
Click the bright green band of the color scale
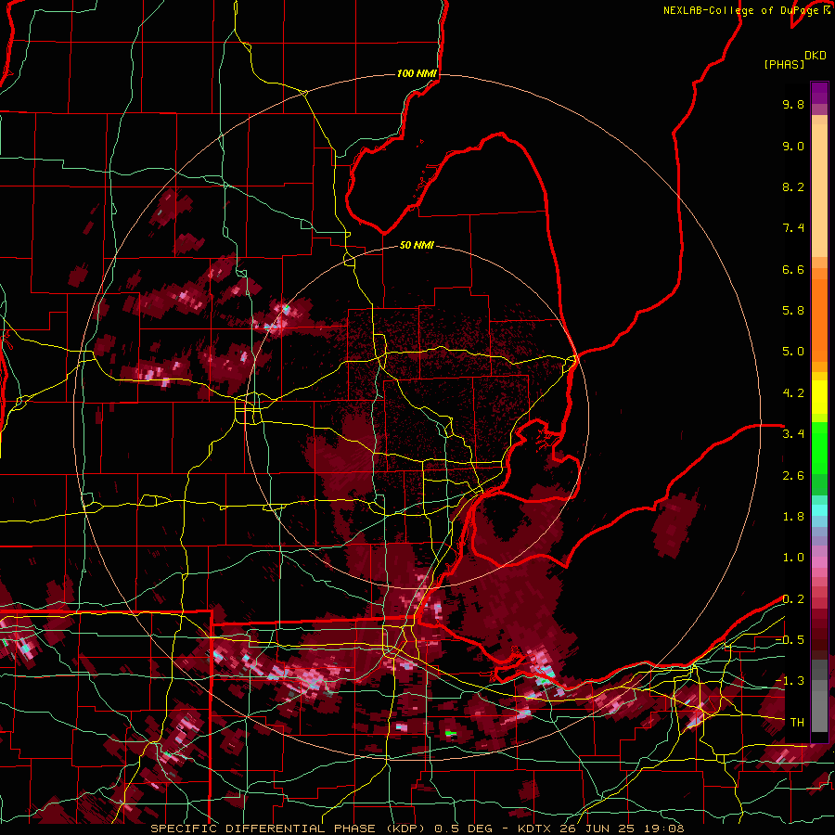(x=819, y=449)
